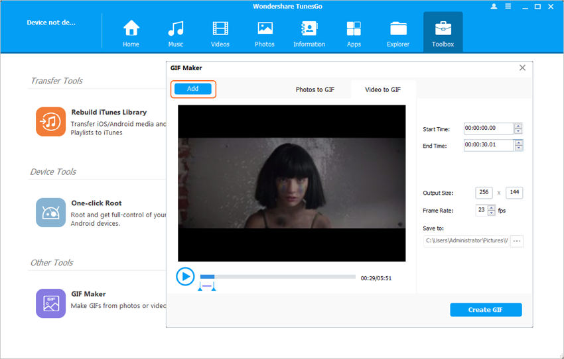The width and height of the screenshot is (564, 359).
Task: Click the video progress slider bar
Action: pyautogui.click(x=277, y=277)
